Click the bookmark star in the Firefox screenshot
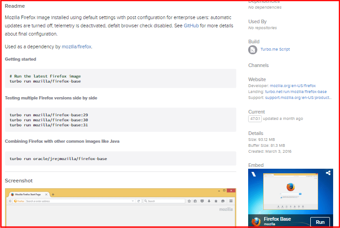 (189, 201)
